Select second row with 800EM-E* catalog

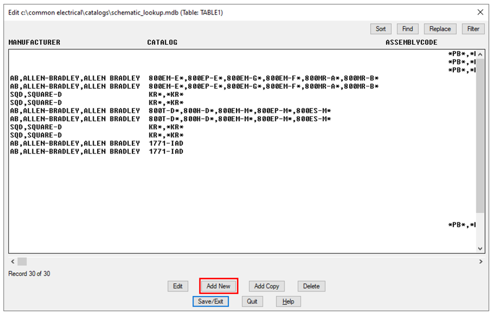pyautogui.click(x=242, y=87)
